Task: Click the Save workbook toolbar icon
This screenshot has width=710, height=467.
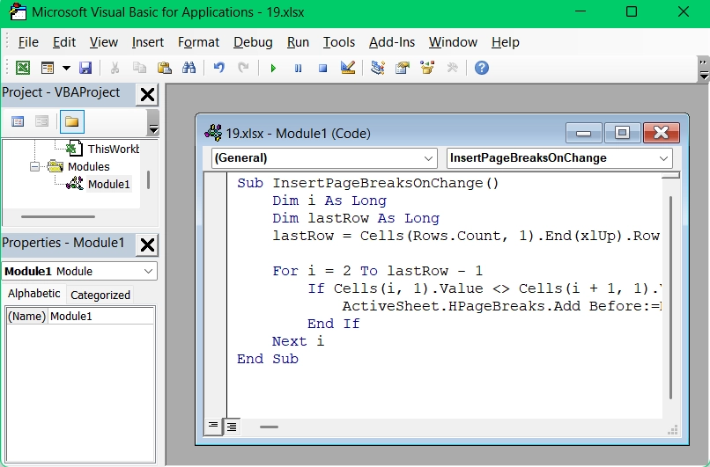Action: pos(85,68)
